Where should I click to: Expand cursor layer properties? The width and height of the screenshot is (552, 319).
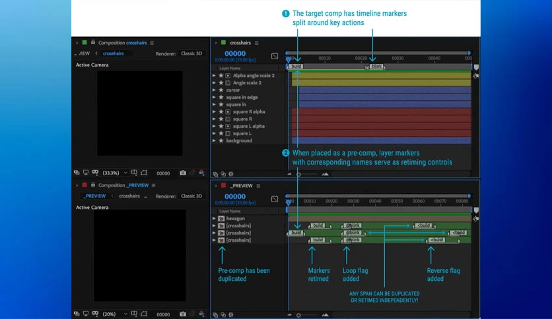pos(214,90)
